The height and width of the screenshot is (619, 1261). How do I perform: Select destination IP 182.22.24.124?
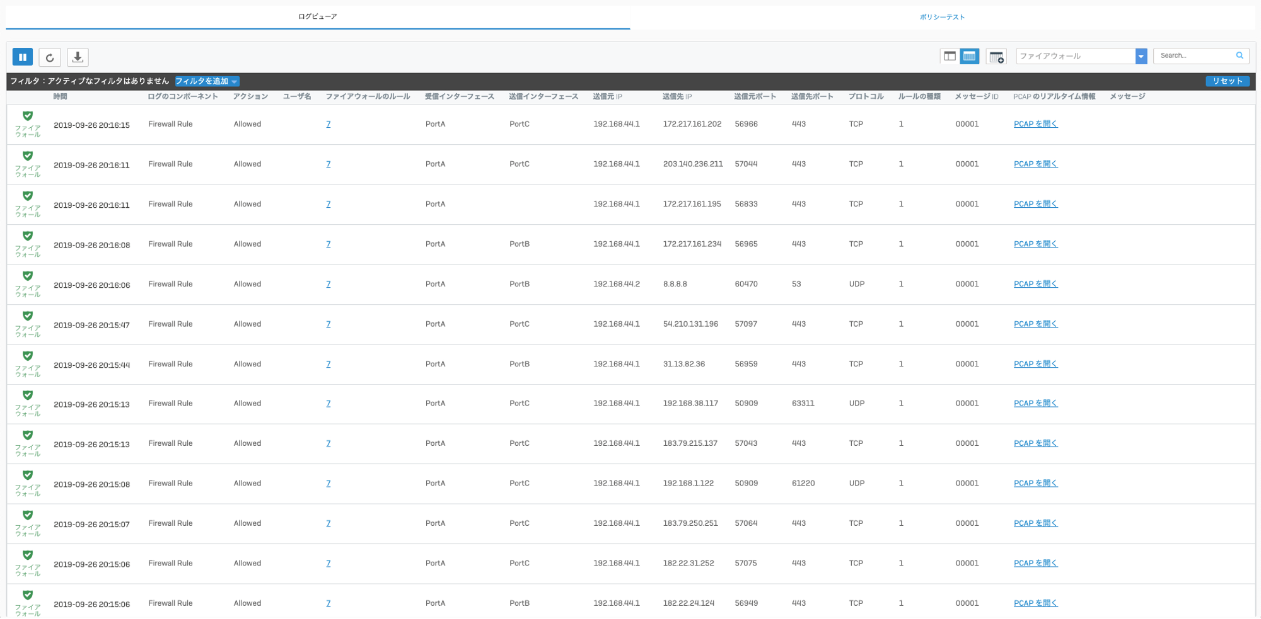689,603
